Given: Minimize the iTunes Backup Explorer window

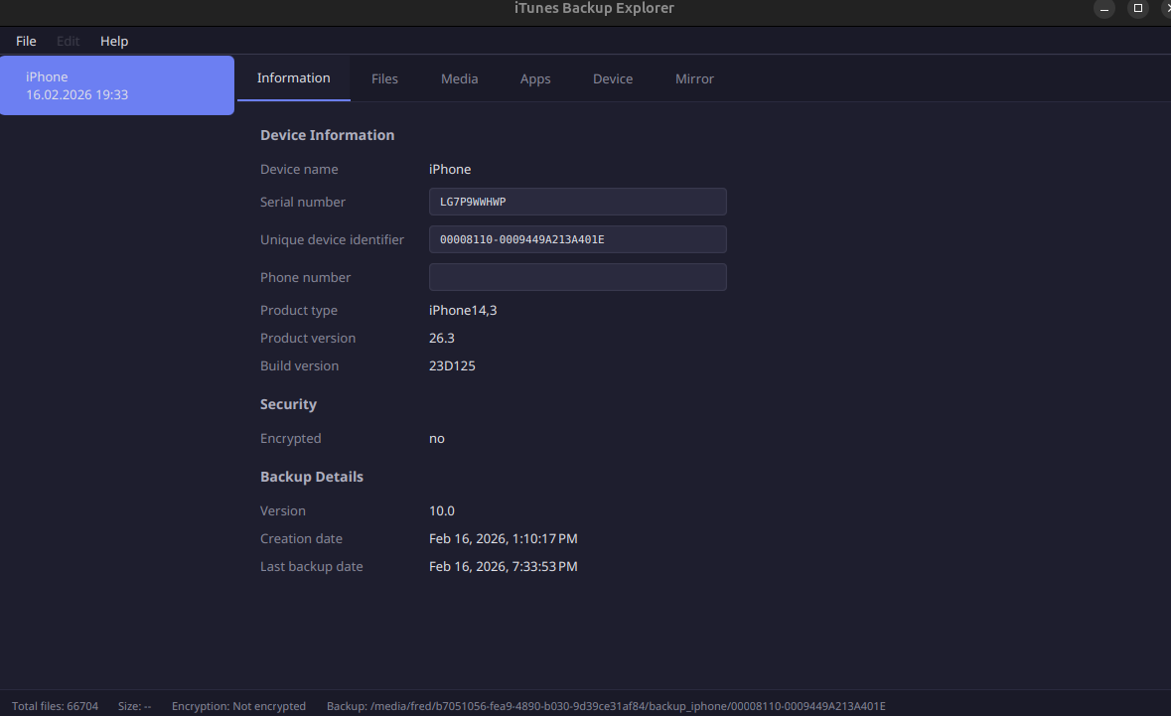Looking at the screenshot, I should [x=1103, y=8].
